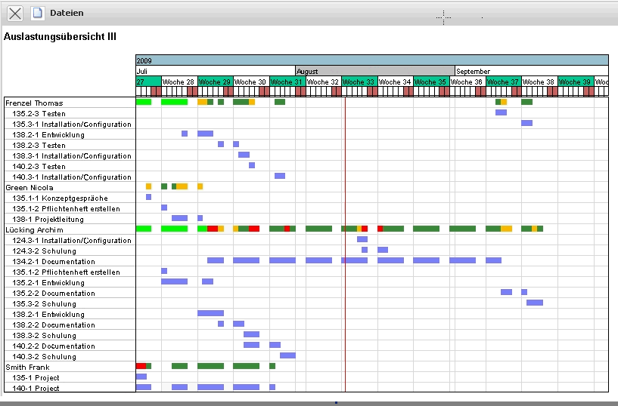Select task 140.2-3 Testen
This screenshot has height=406, width=618.
tap(70, 166)
